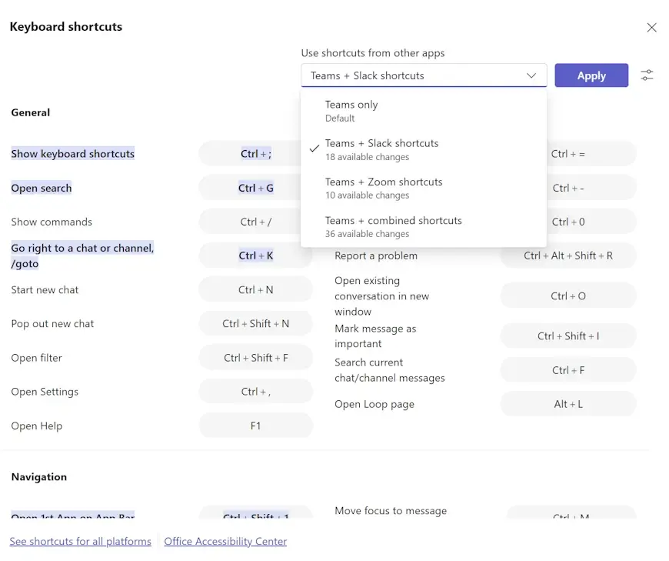Click the Open Loop page label

tap(374, 404)
